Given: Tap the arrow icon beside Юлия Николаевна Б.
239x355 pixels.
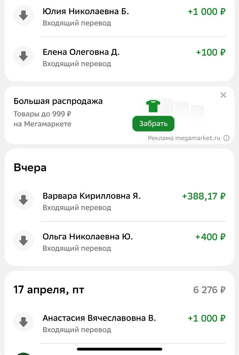Looking at the screenshot, I should coord(23,16).
